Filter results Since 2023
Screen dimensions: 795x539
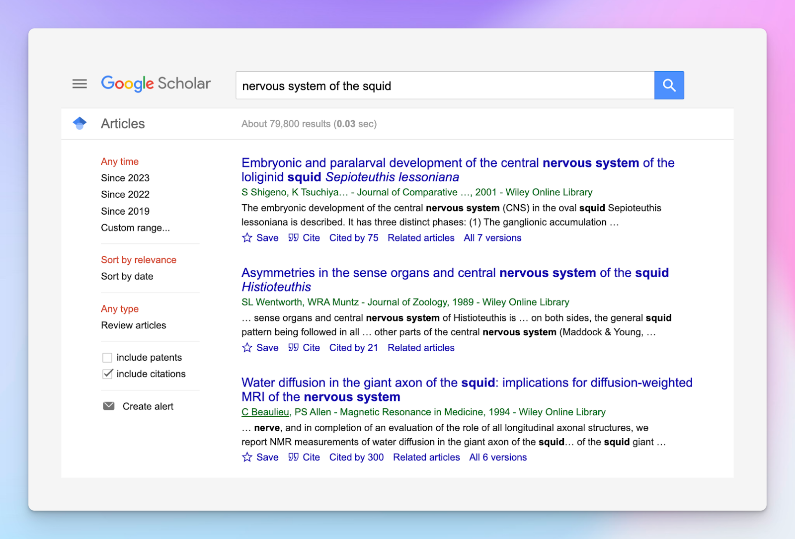[x=125, y=178]
